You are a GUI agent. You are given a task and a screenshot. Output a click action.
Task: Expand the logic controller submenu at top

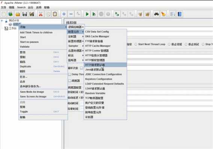pos(76,27)
